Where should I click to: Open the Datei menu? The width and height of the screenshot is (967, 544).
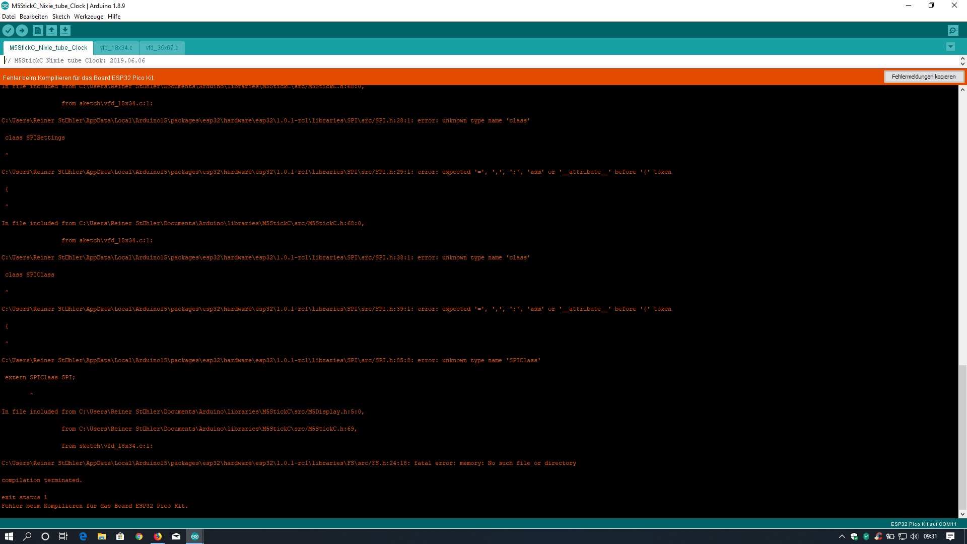(9, 17)
